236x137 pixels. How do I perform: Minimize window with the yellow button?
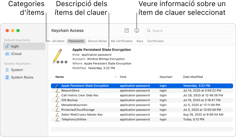(x=13, y=31)
